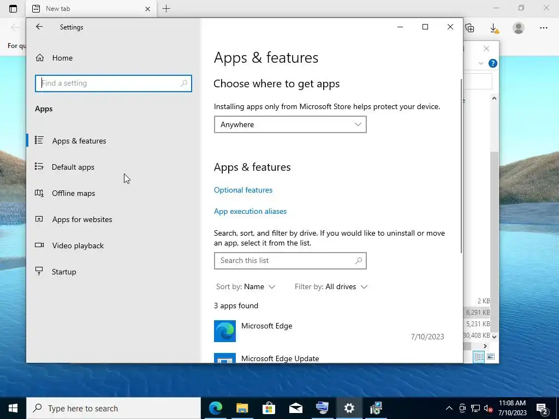Open File Explorer from the taskbar

pyautogui.click(x=242, y=408)
